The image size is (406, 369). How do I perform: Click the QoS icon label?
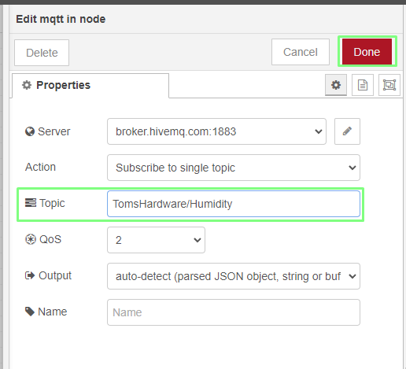click(x=31, y=239)
